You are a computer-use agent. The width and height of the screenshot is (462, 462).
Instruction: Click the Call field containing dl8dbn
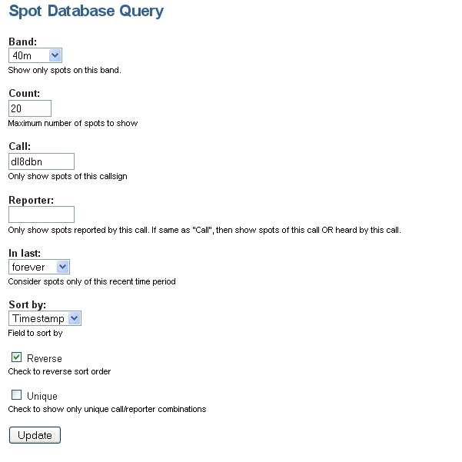pos(42,161)
